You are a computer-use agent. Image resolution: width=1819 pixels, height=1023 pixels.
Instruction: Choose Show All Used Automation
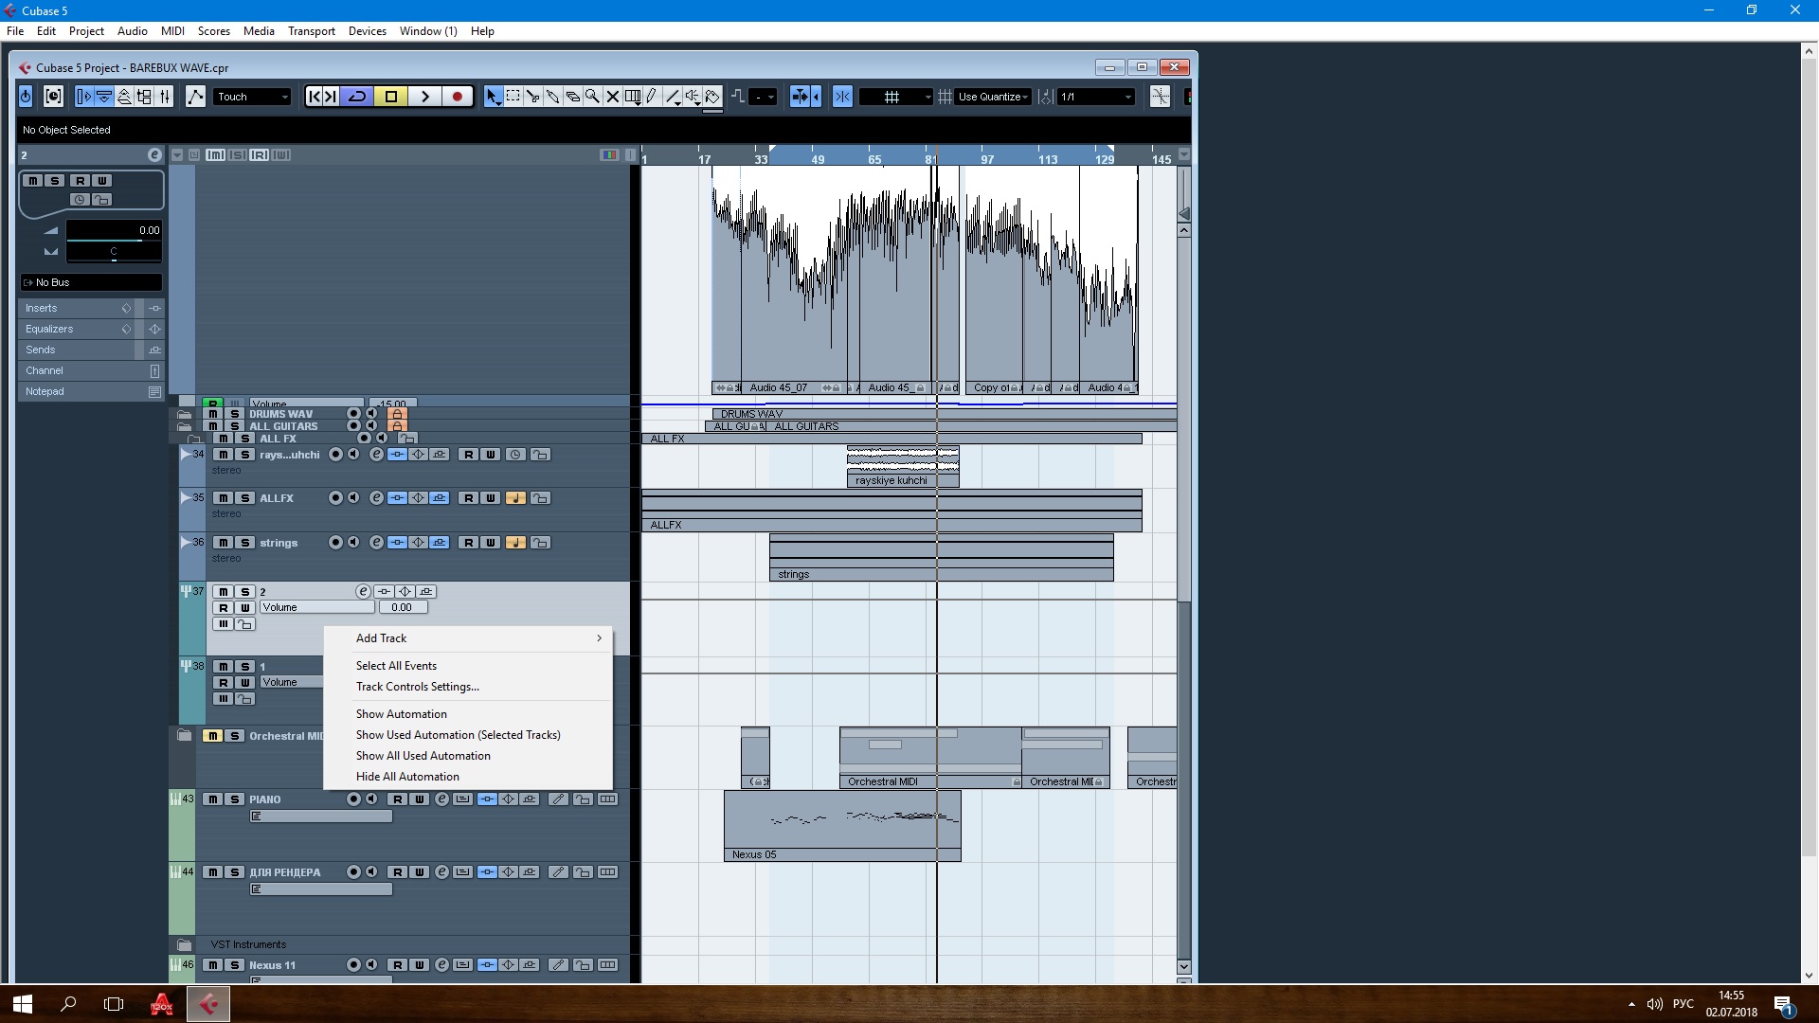click(x=423, y=756)
